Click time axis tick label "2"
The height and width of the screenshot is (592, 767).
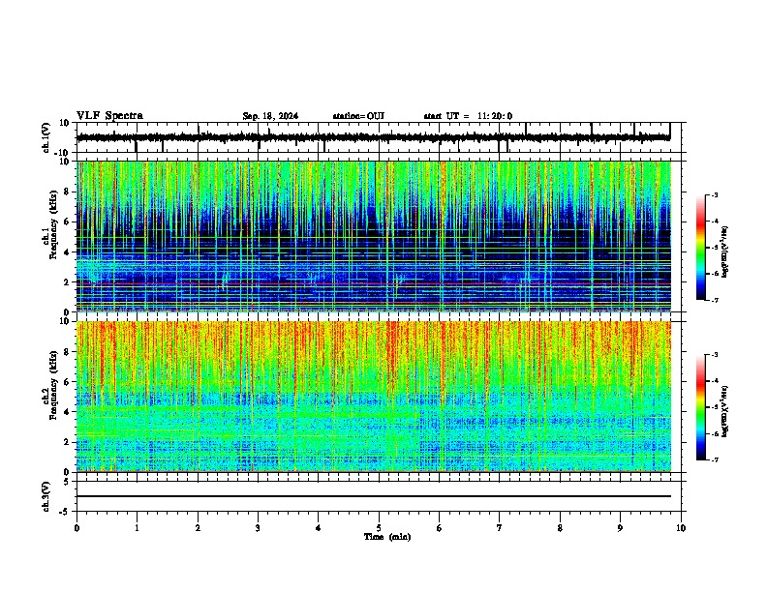pyautogui.click(x=198, y=528)
